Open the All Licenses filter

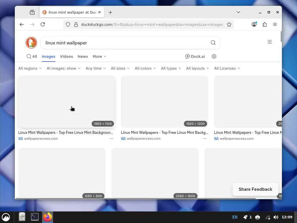click(x=227, y=68)
